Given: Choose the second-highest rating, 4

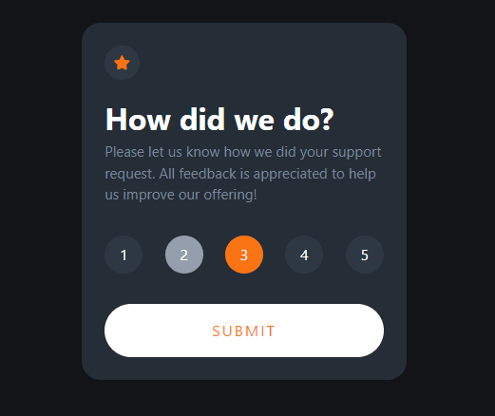Looking at the screenshot, I should pos(304,255).
